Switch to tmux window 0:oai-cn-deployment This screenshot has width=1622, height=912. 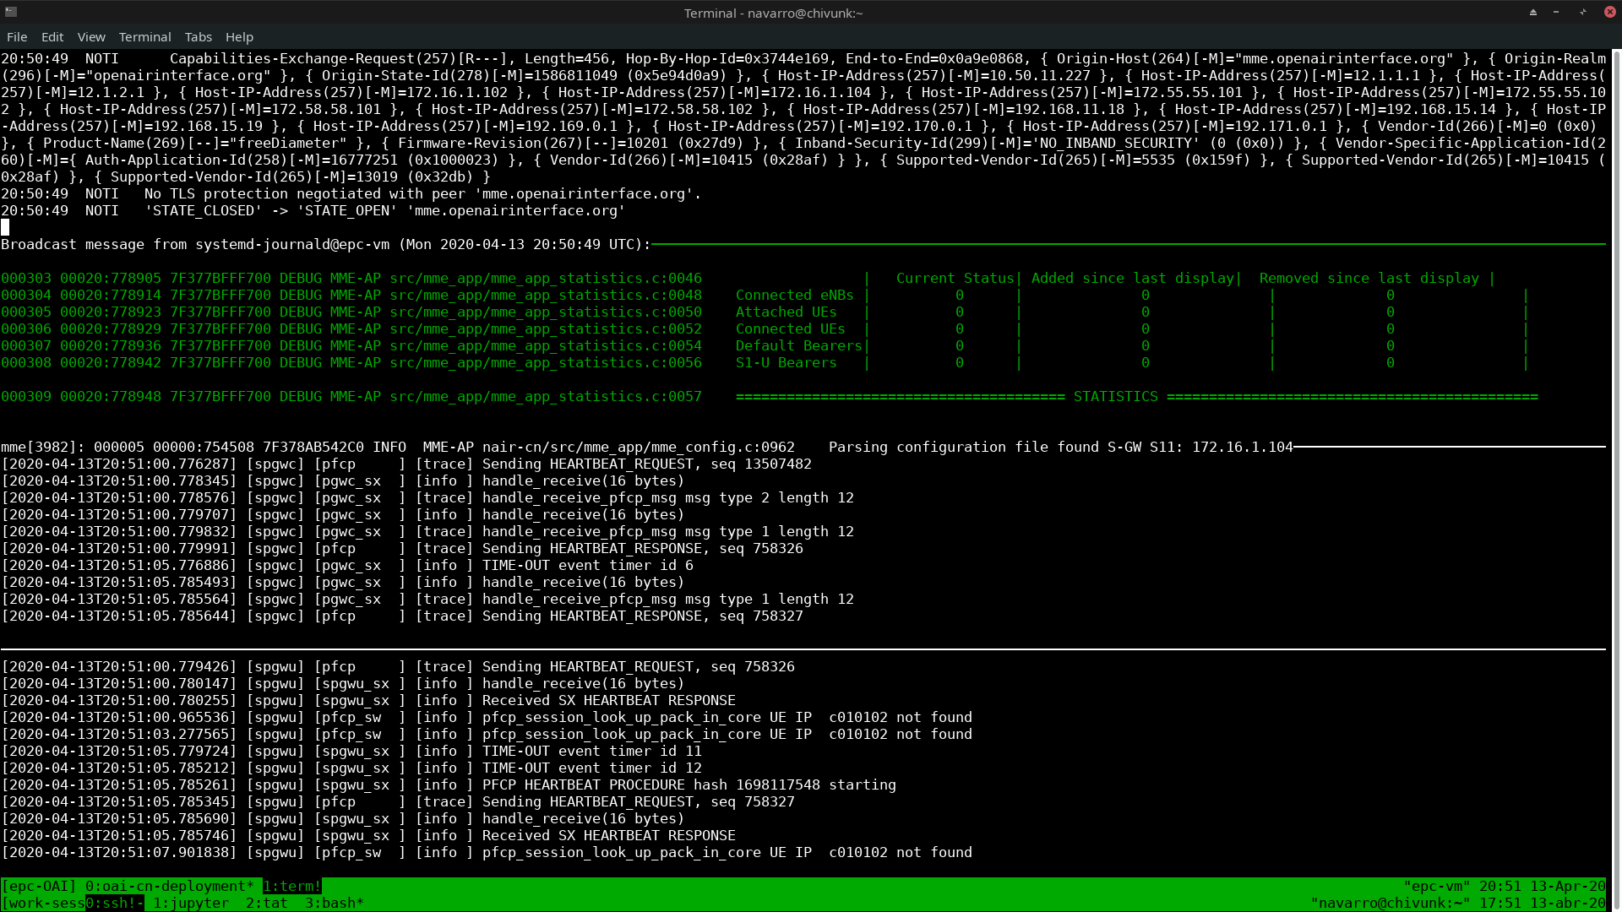click(169, 886)
